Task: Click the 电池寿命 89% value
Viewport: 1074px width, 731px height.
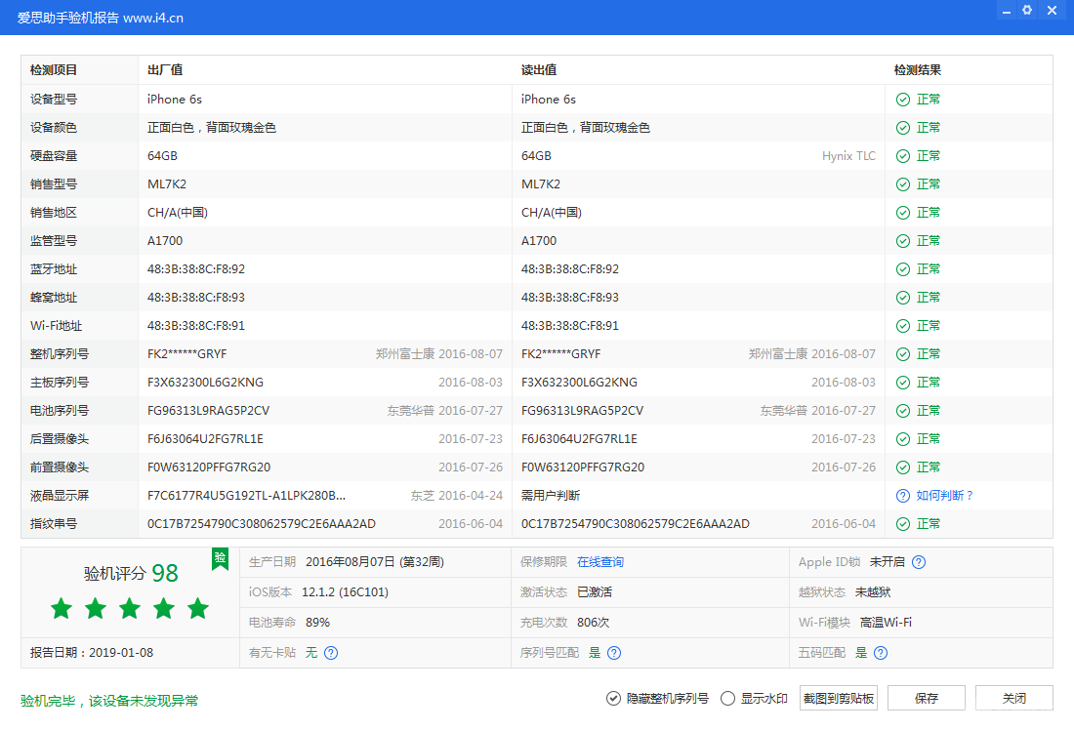Action: [x=318, y=622]
